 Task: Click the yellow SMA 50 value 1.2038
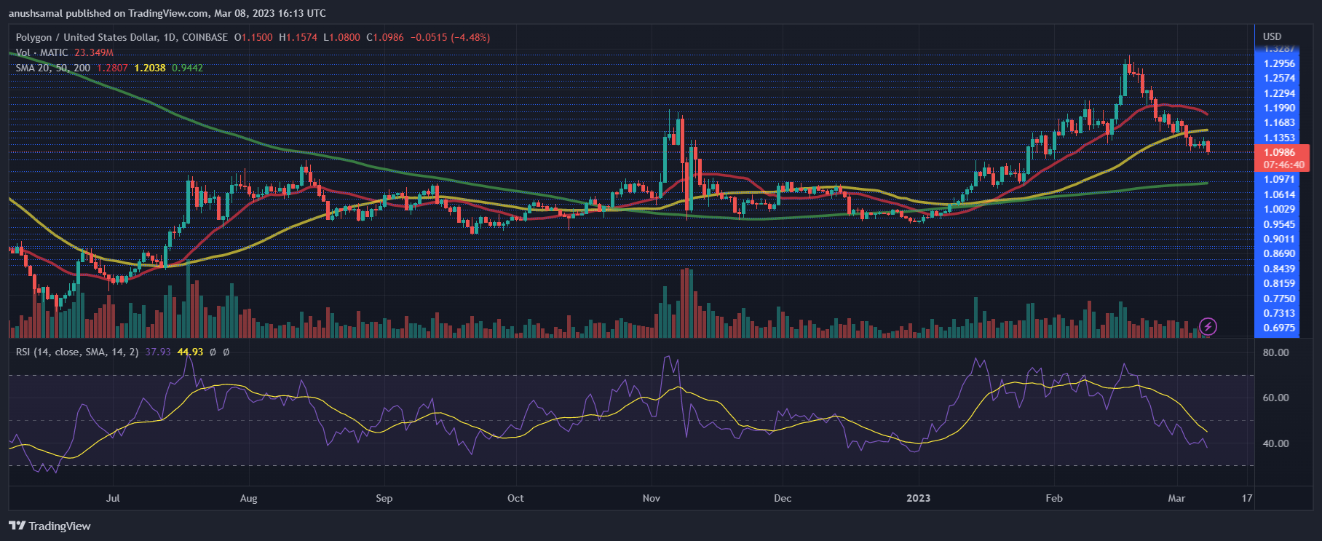[150, 68]
